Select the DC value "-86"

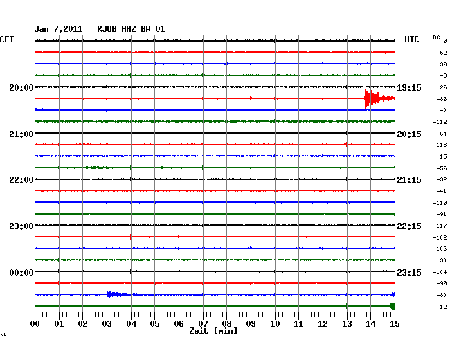442,99
